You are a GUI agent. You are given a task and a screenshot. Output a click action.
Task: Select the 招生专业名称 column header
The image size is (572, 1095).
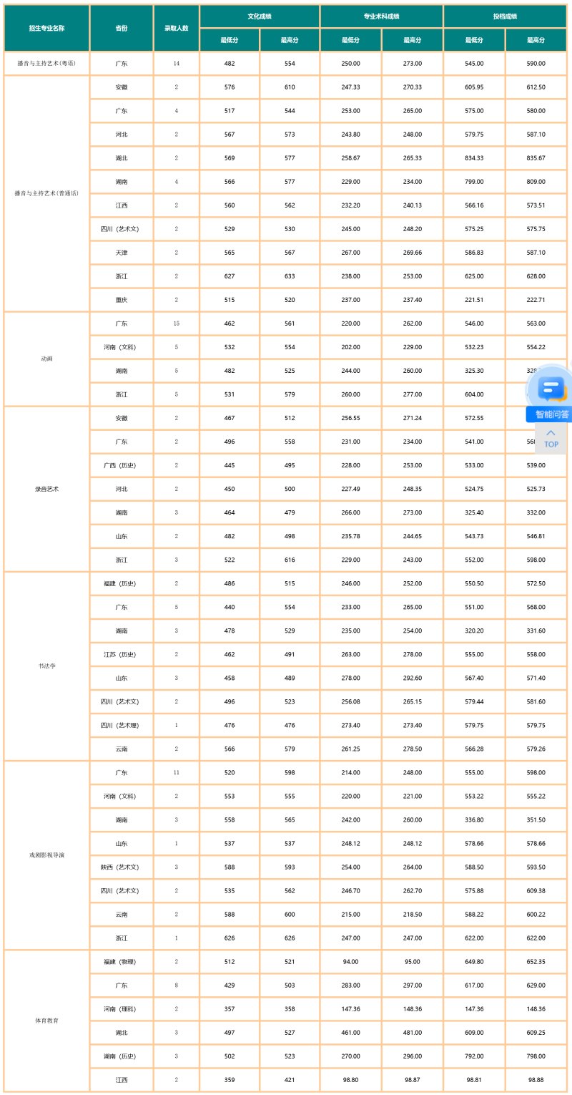pos(46,28)
